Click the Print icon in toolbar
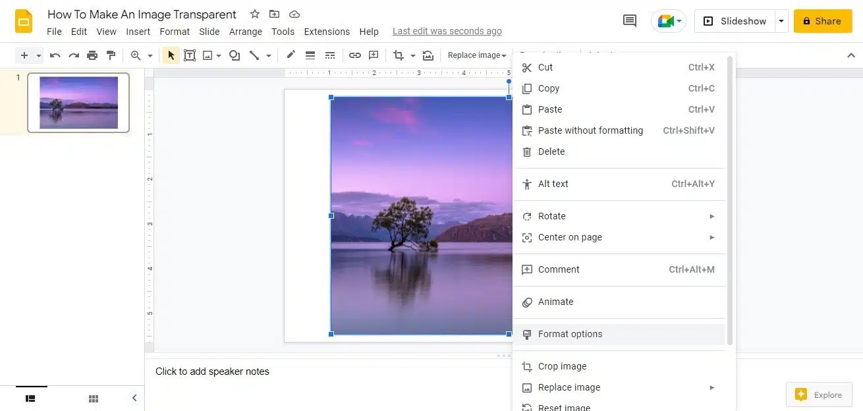The image size is (863, 411). tap(92, 55)
